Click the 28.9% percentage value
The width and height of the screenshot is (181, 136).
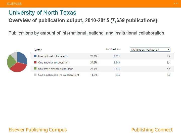94,56
